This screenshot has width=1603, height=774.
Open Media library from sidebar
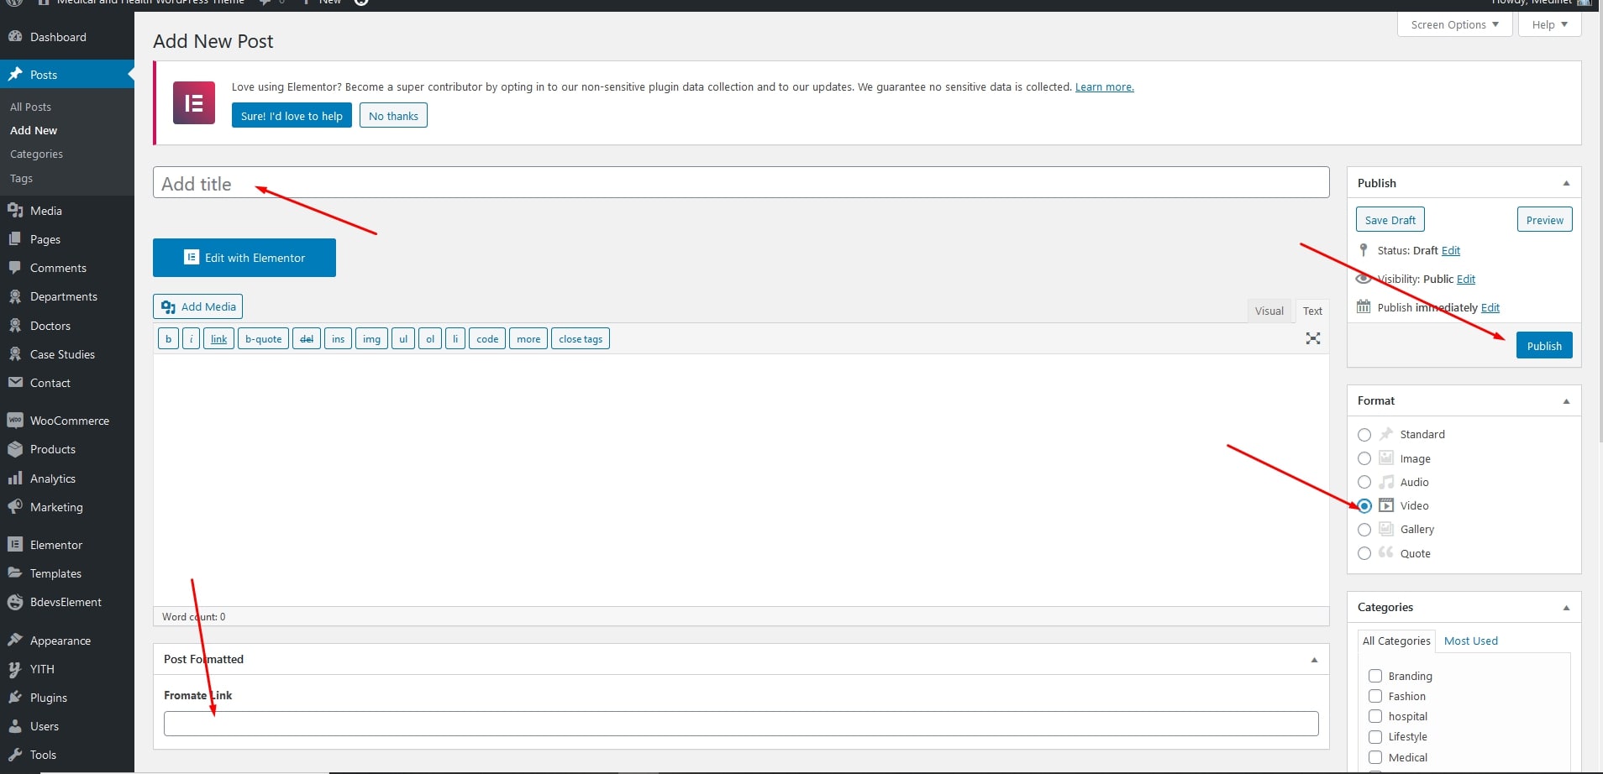(x=45, y=211)
